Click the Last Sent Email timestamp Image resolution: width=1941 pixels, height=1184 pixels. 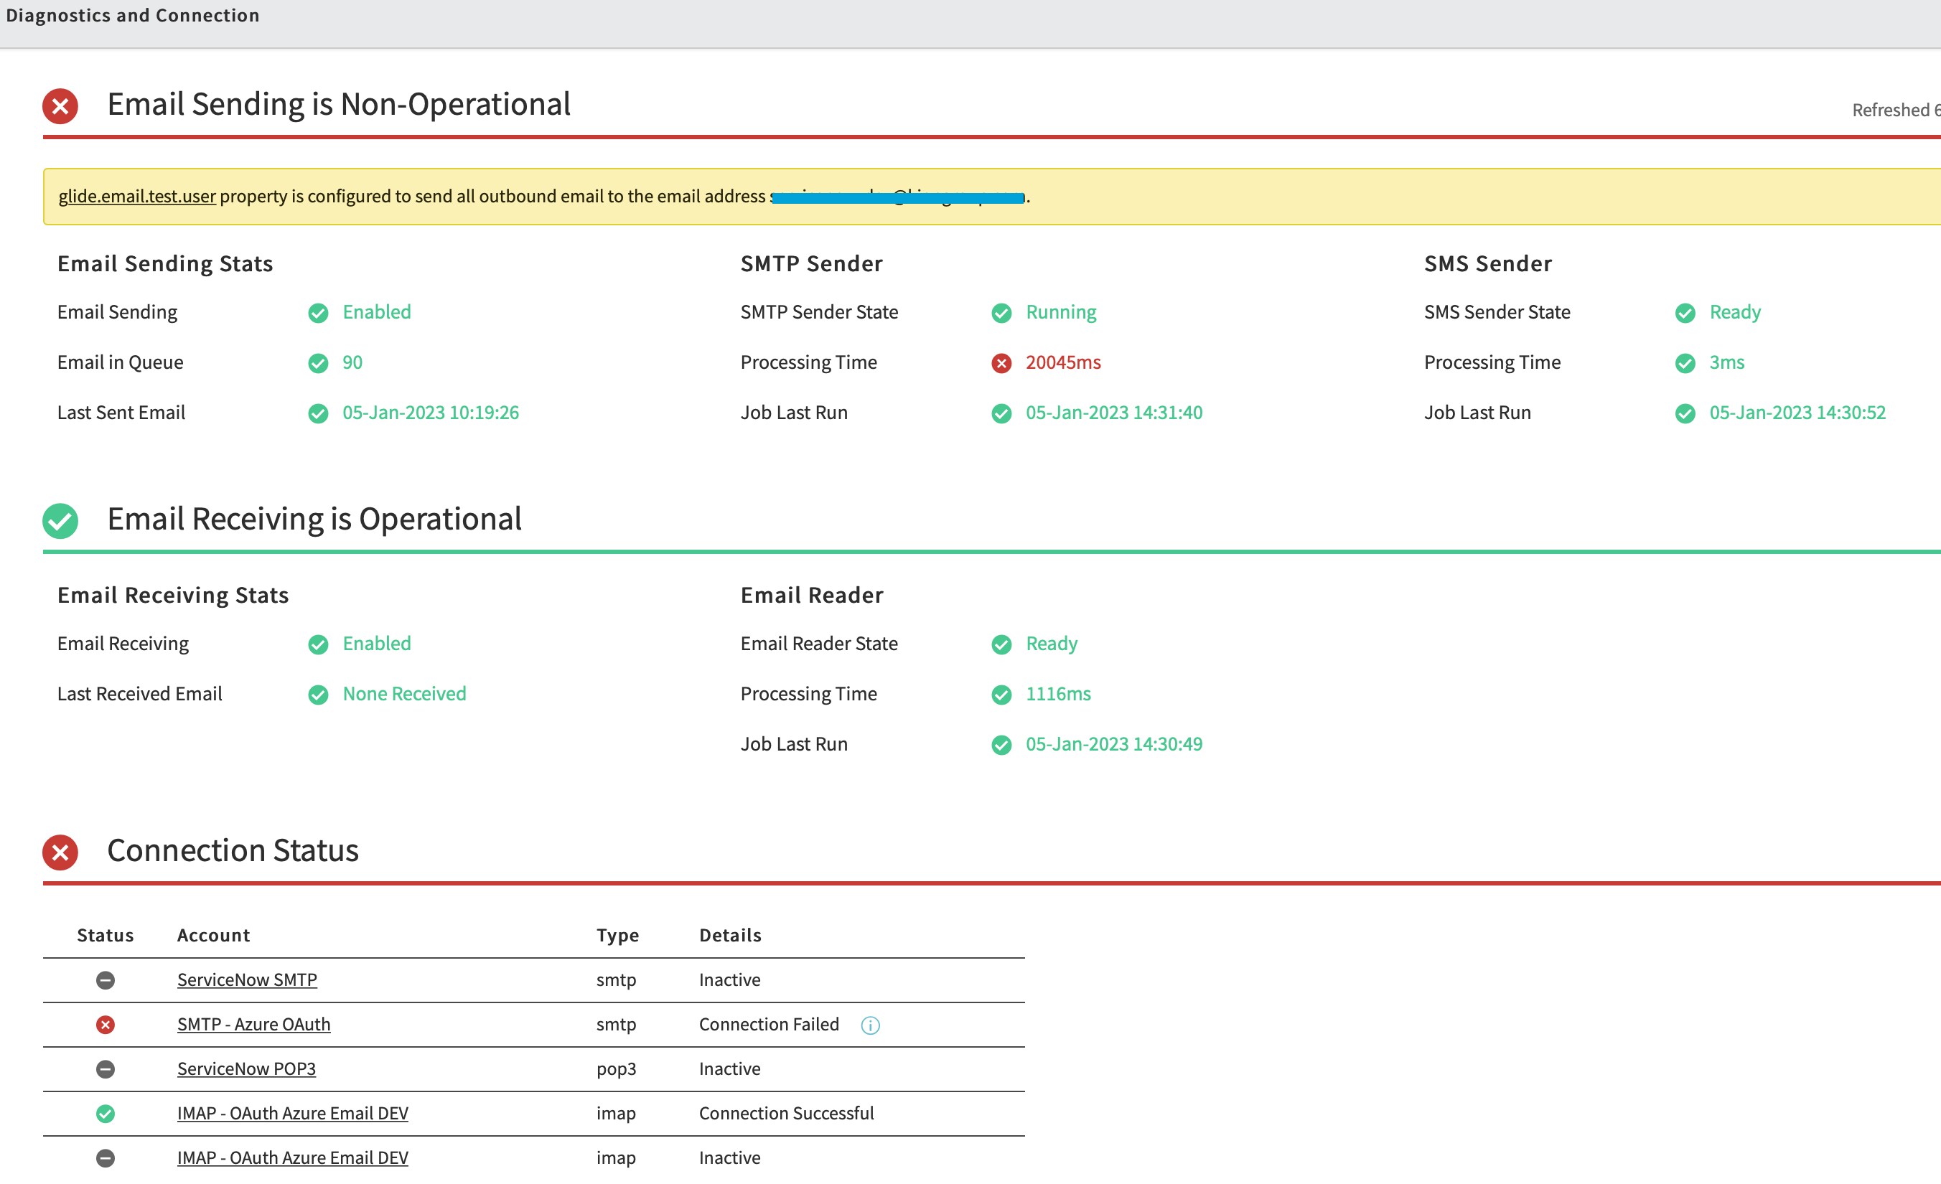[430, 412]
